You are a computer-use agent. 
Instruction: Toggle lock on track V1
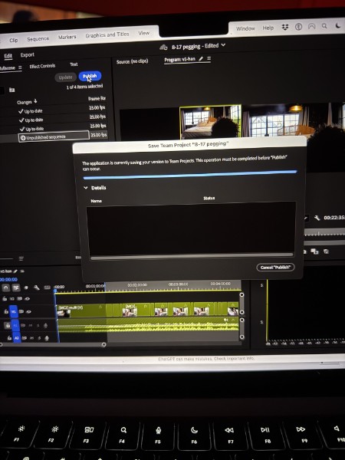point(6,311)
